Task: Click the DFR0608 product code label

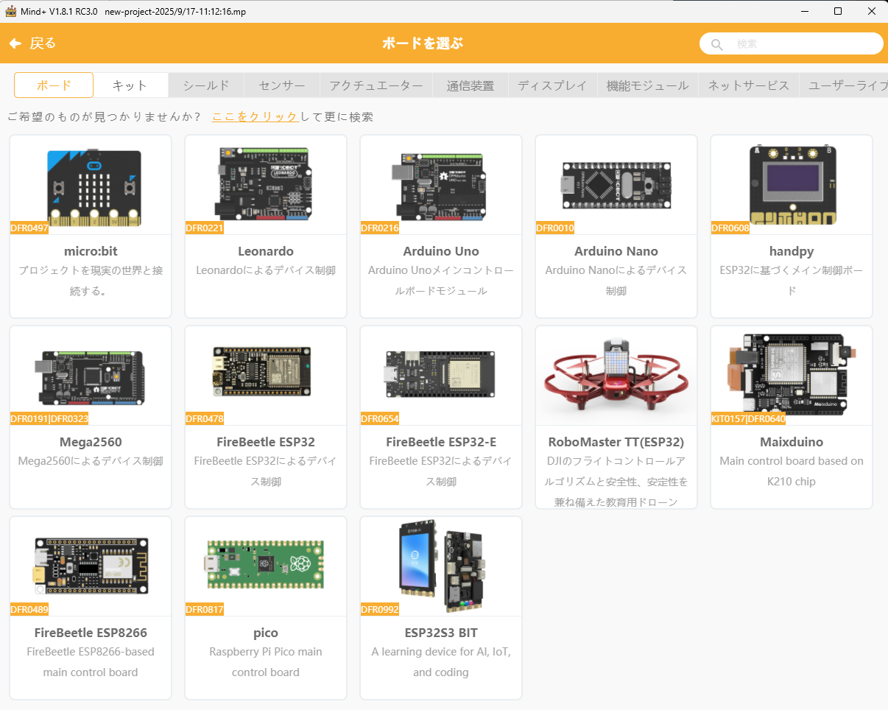Action: pyautogui.click(x=730, y=228)
